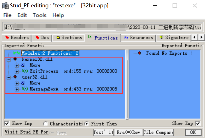The width and height of the screenshot is (205, 138).
Task: Click the Sections tab folder icon
Action: [x=58, y=38]
